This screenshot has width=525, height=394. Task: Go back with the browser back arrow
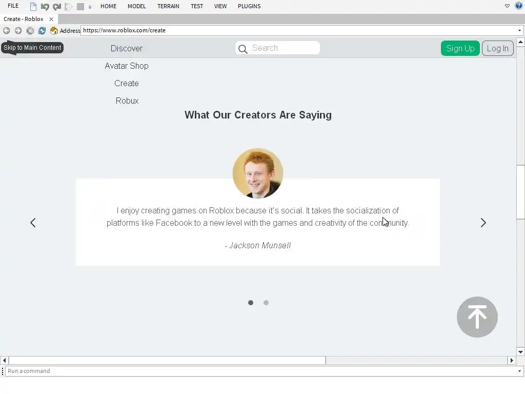click(x=6, y=30)
